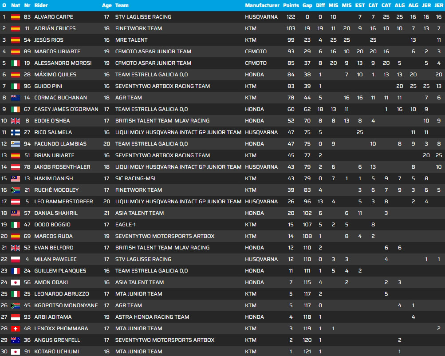Screen dimensions: 445x356
Task: Select the Rider column header
Action: tap(41, 5)
